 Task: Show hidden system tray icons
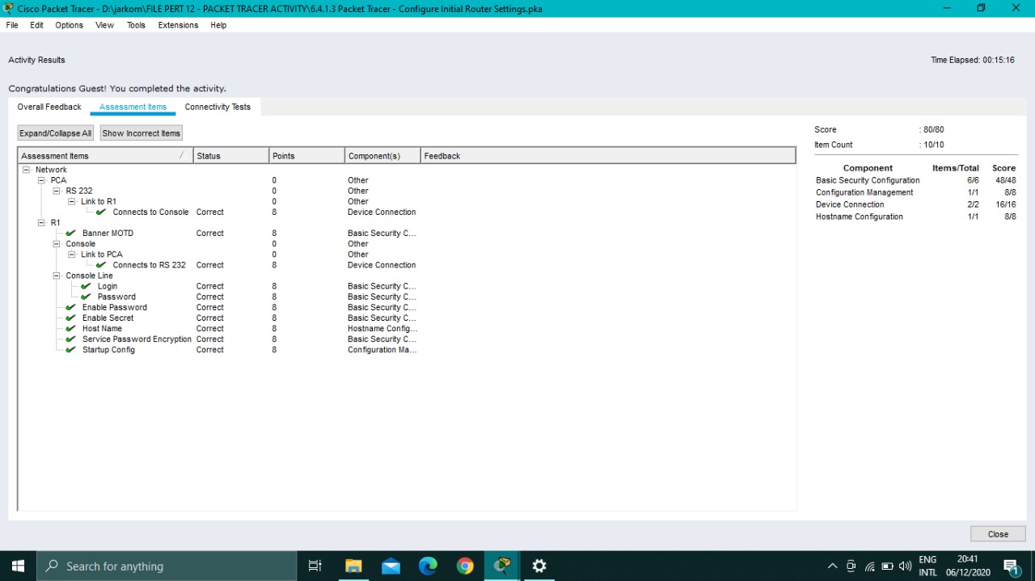[832, 566]
